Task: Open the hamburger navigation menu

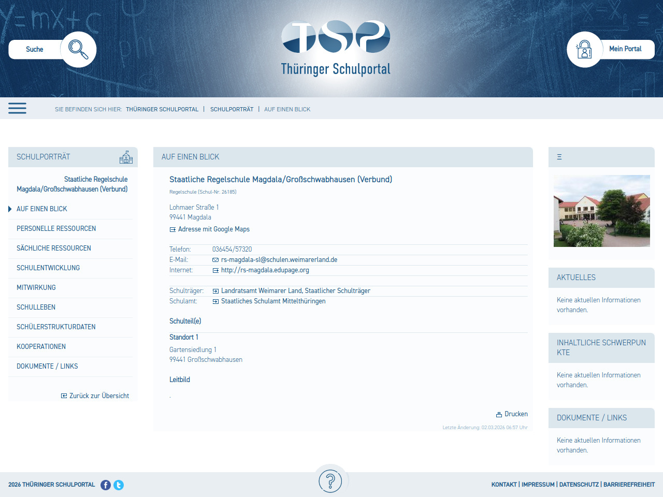Action: [17, 108]
